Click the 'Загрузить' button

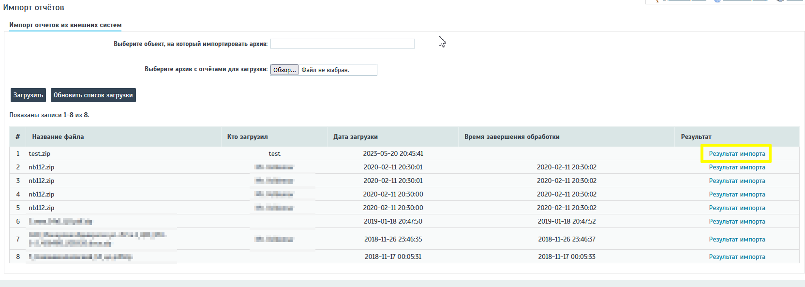tap(28, 95)
